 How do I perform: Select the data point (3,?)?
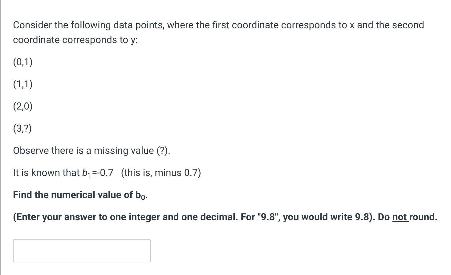[x=22, y=129]
